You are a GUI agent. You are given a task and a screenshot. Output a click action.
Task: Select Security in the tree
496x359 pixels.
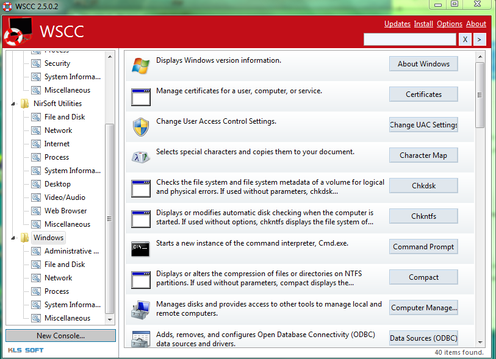click(x=57, y=63)
